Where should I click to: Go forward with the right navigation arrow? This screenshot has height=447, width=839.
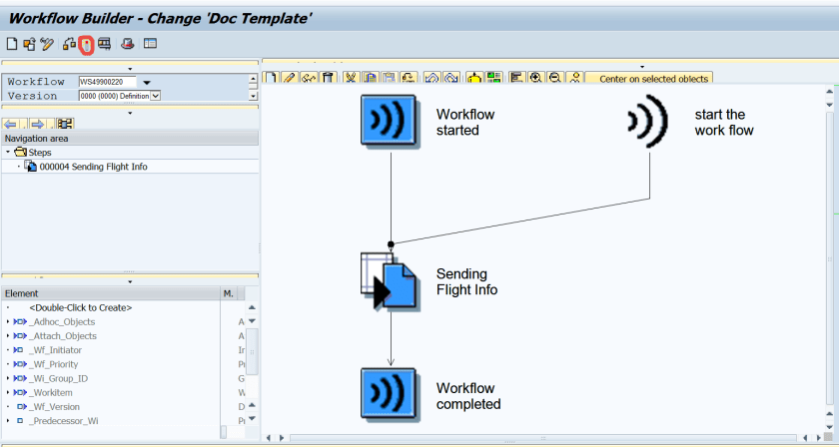[x=37, y=124]
